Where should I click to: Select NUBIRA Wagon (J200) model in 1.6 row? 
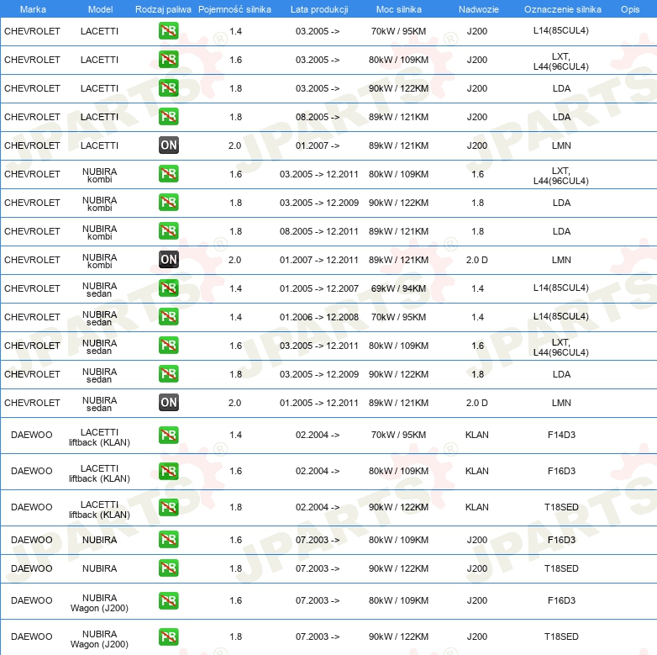[x=99, y=603]
